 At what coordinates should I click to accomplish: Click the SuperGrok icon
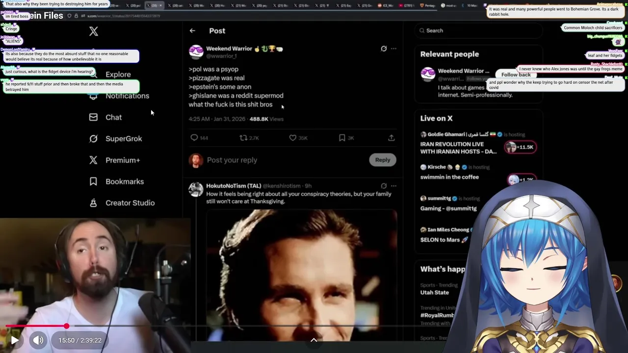pyautogui.click(x=93, y=138)
